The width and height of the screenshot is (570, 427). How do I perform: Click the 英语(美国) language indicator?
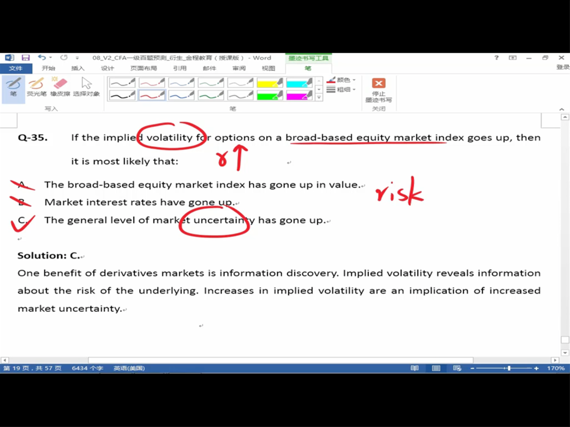(x=129, y=368)
